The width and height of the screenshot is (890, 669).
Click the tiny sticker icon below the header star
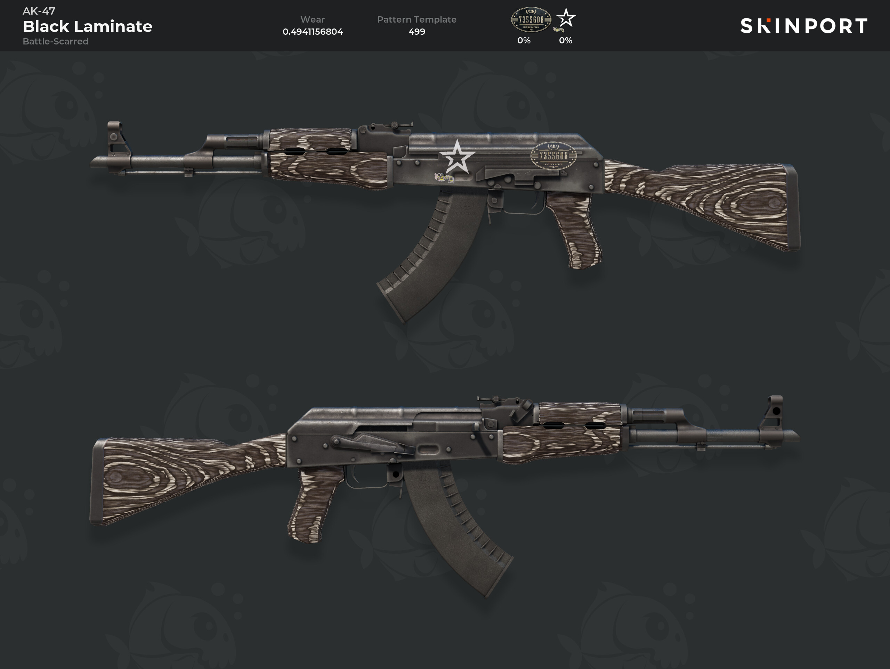[x=558, y=29]
